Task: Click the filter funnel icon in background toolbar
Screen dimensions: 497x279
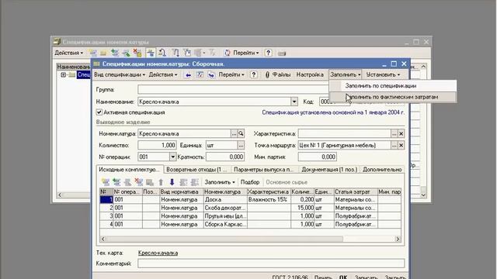Action: 176,53
